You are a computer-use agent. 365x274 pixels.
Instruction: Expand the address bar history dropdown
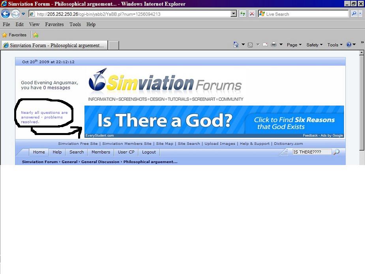coord(234,14)
